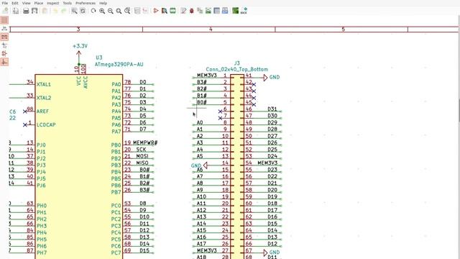The image size is (460, 259).
Task: Click the Back import from PCB icon
Action: (x=244, y=11)
